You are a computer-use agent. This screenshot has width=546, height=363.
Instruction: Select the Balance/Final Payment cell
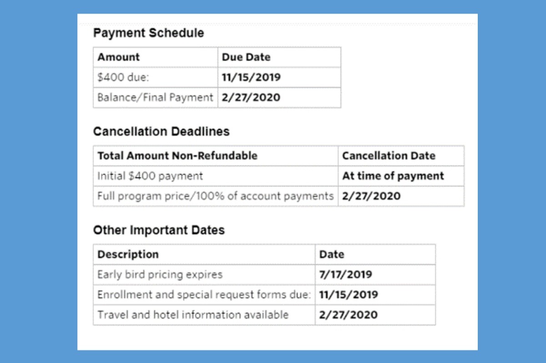155,97
